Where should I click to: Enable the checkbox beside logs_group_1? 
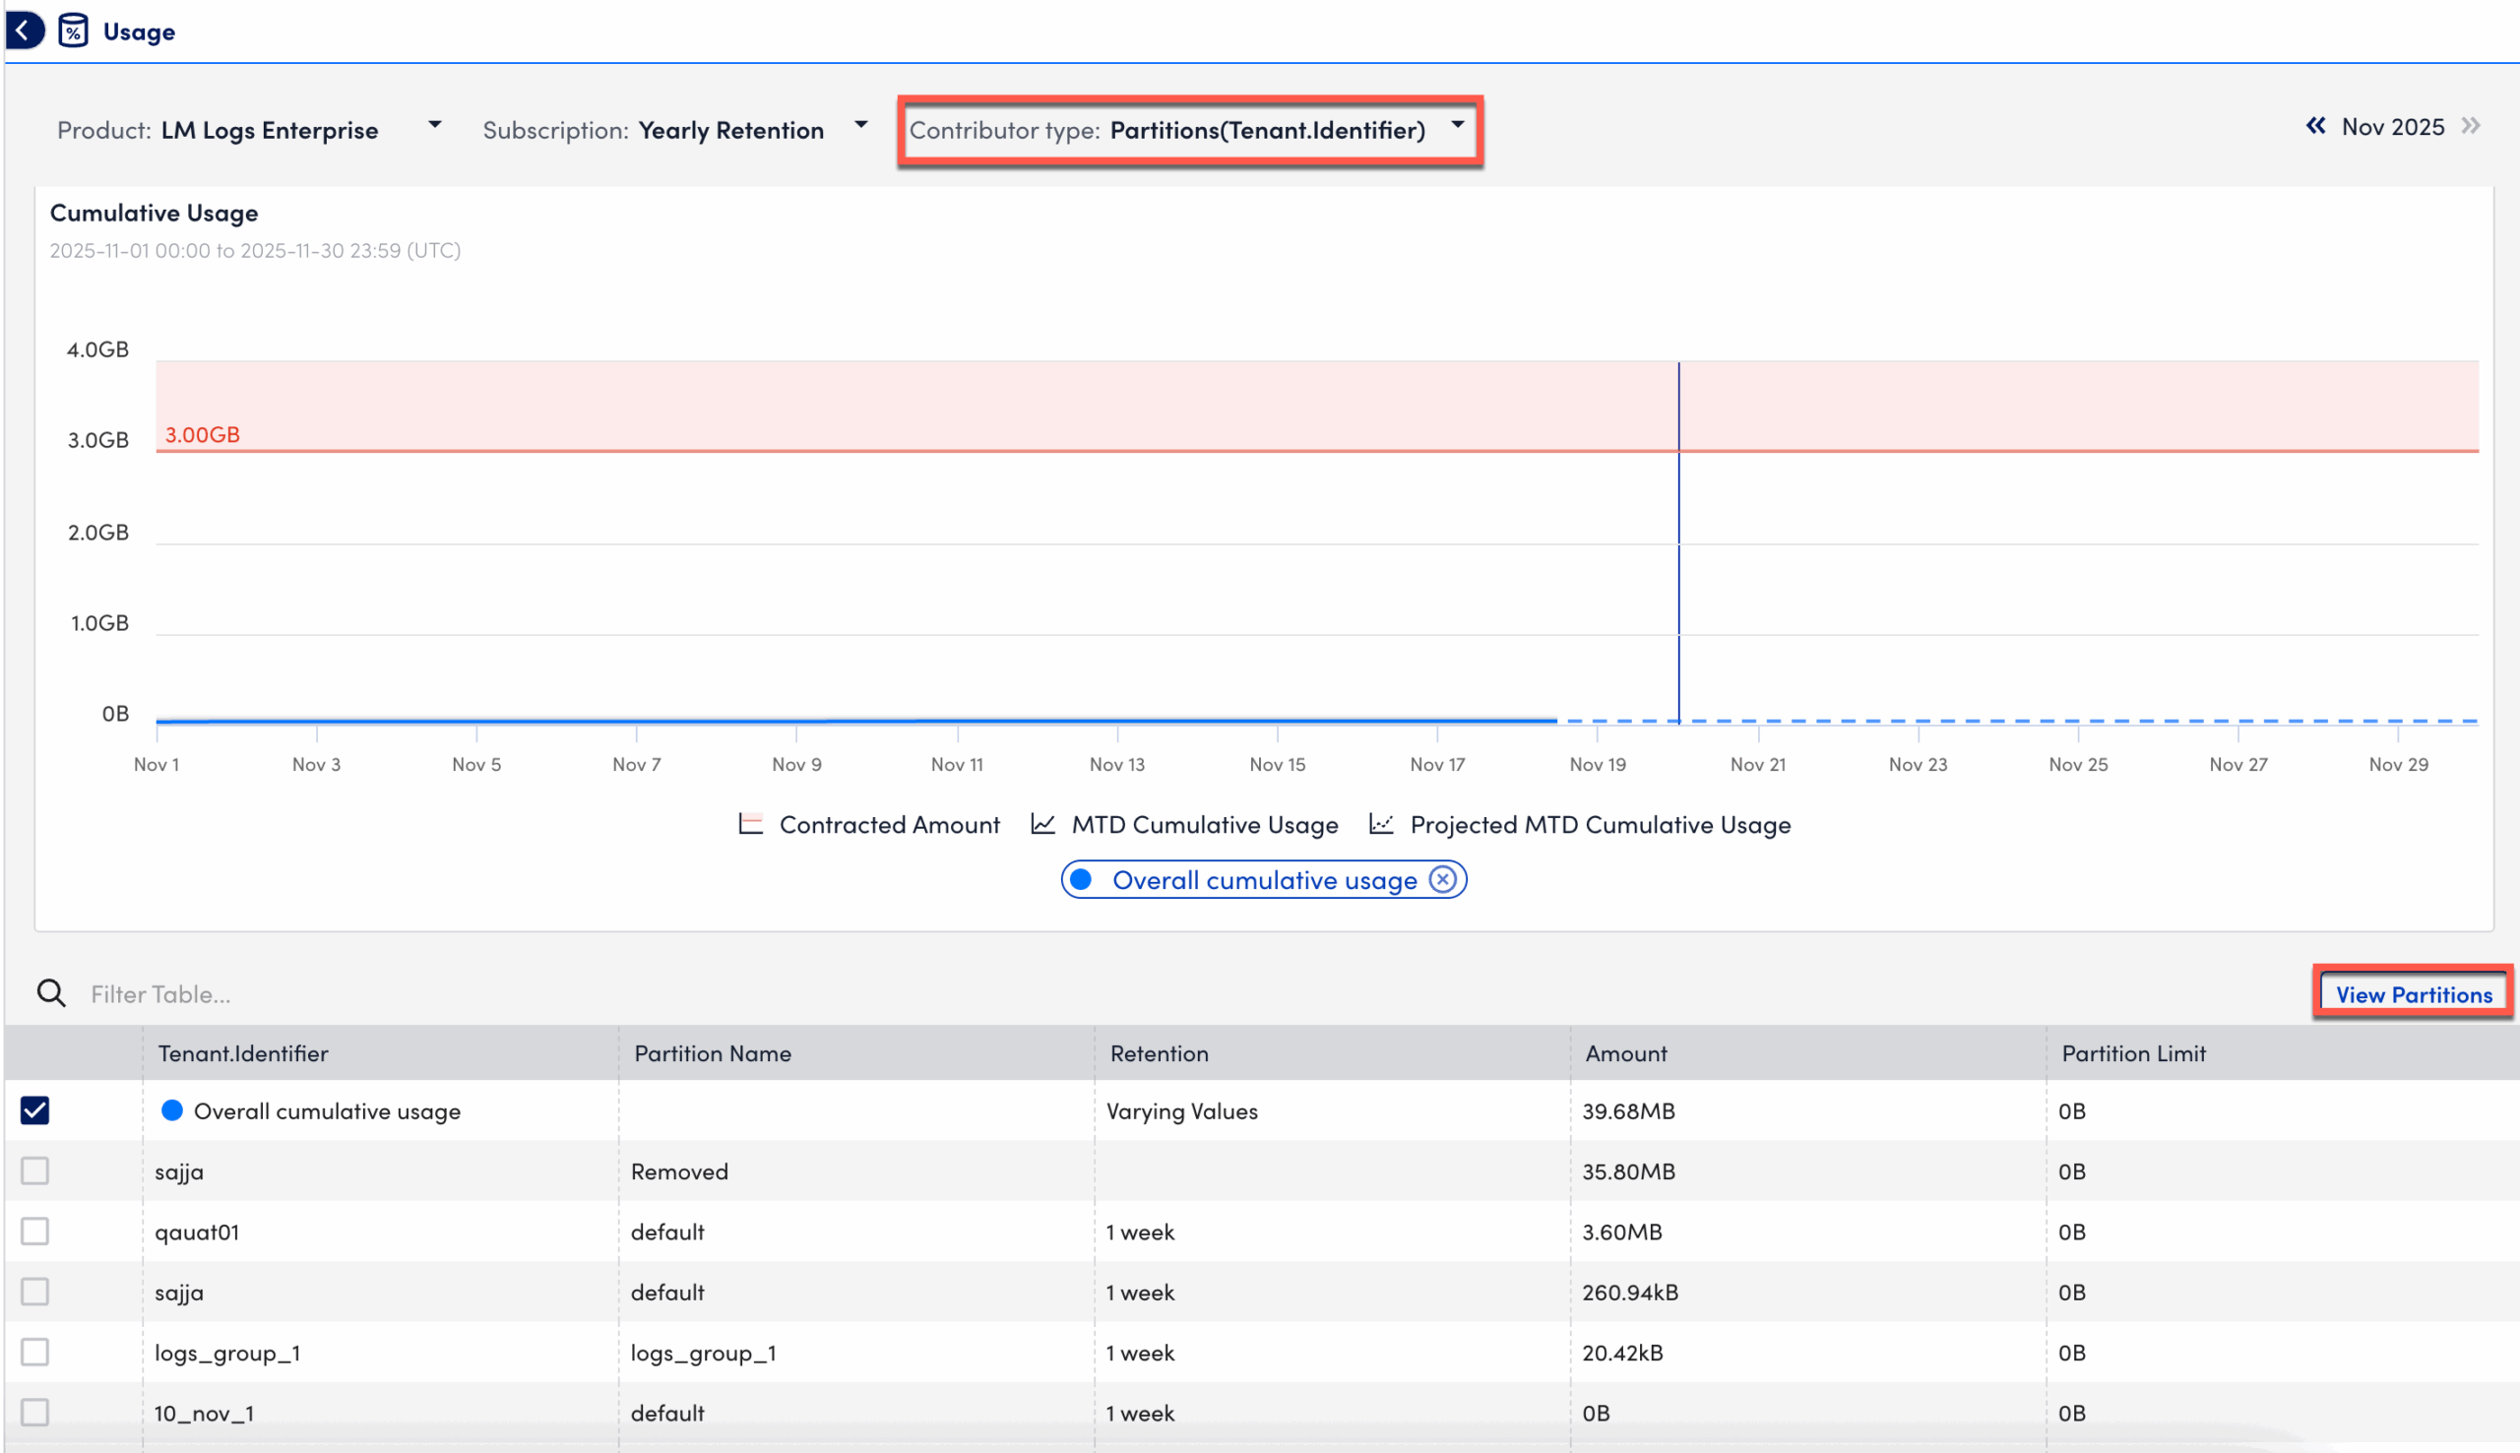click(x=34, y=1353)
